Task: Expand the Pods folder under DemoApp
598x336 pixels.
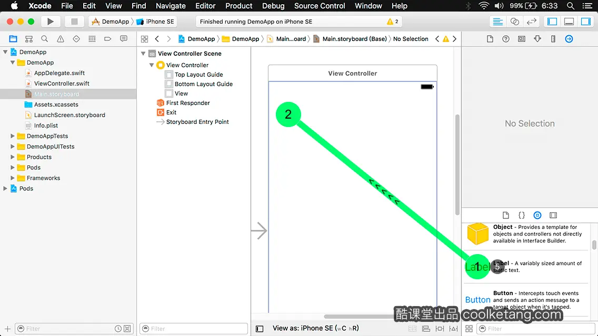Action: point(13,167)
